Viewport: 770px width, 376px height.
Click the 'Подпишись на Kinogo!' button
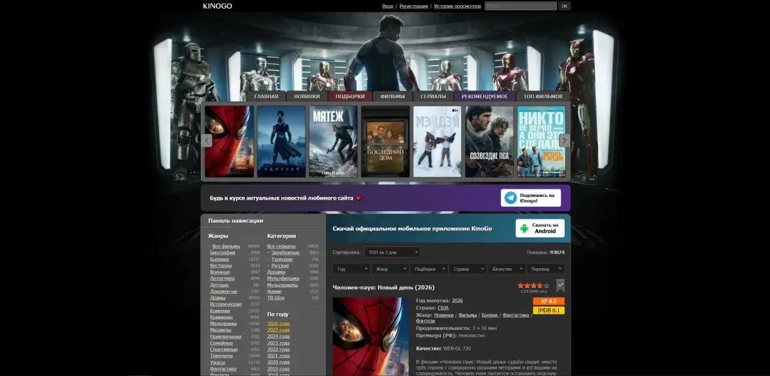[531, 198]
